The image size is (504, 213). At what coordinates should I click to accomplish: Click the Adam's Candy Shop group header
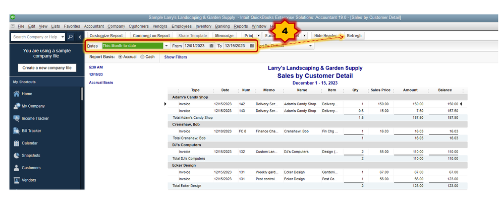coord(317,97)
